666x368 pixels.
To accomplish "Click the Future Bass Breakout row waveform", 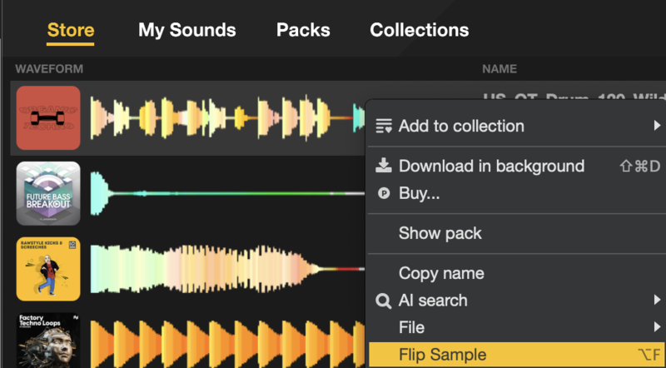I will [225, 194].
